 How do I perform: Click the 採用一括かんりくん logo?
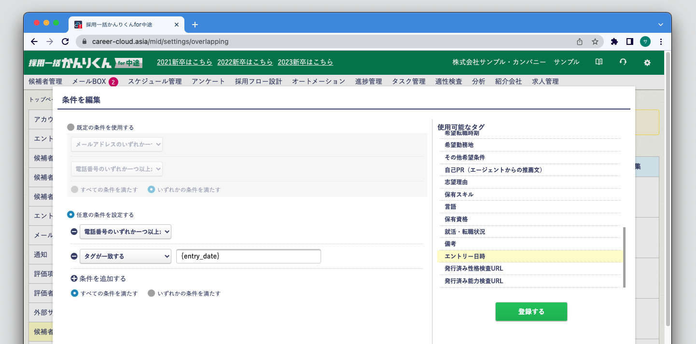pos(85,62)
